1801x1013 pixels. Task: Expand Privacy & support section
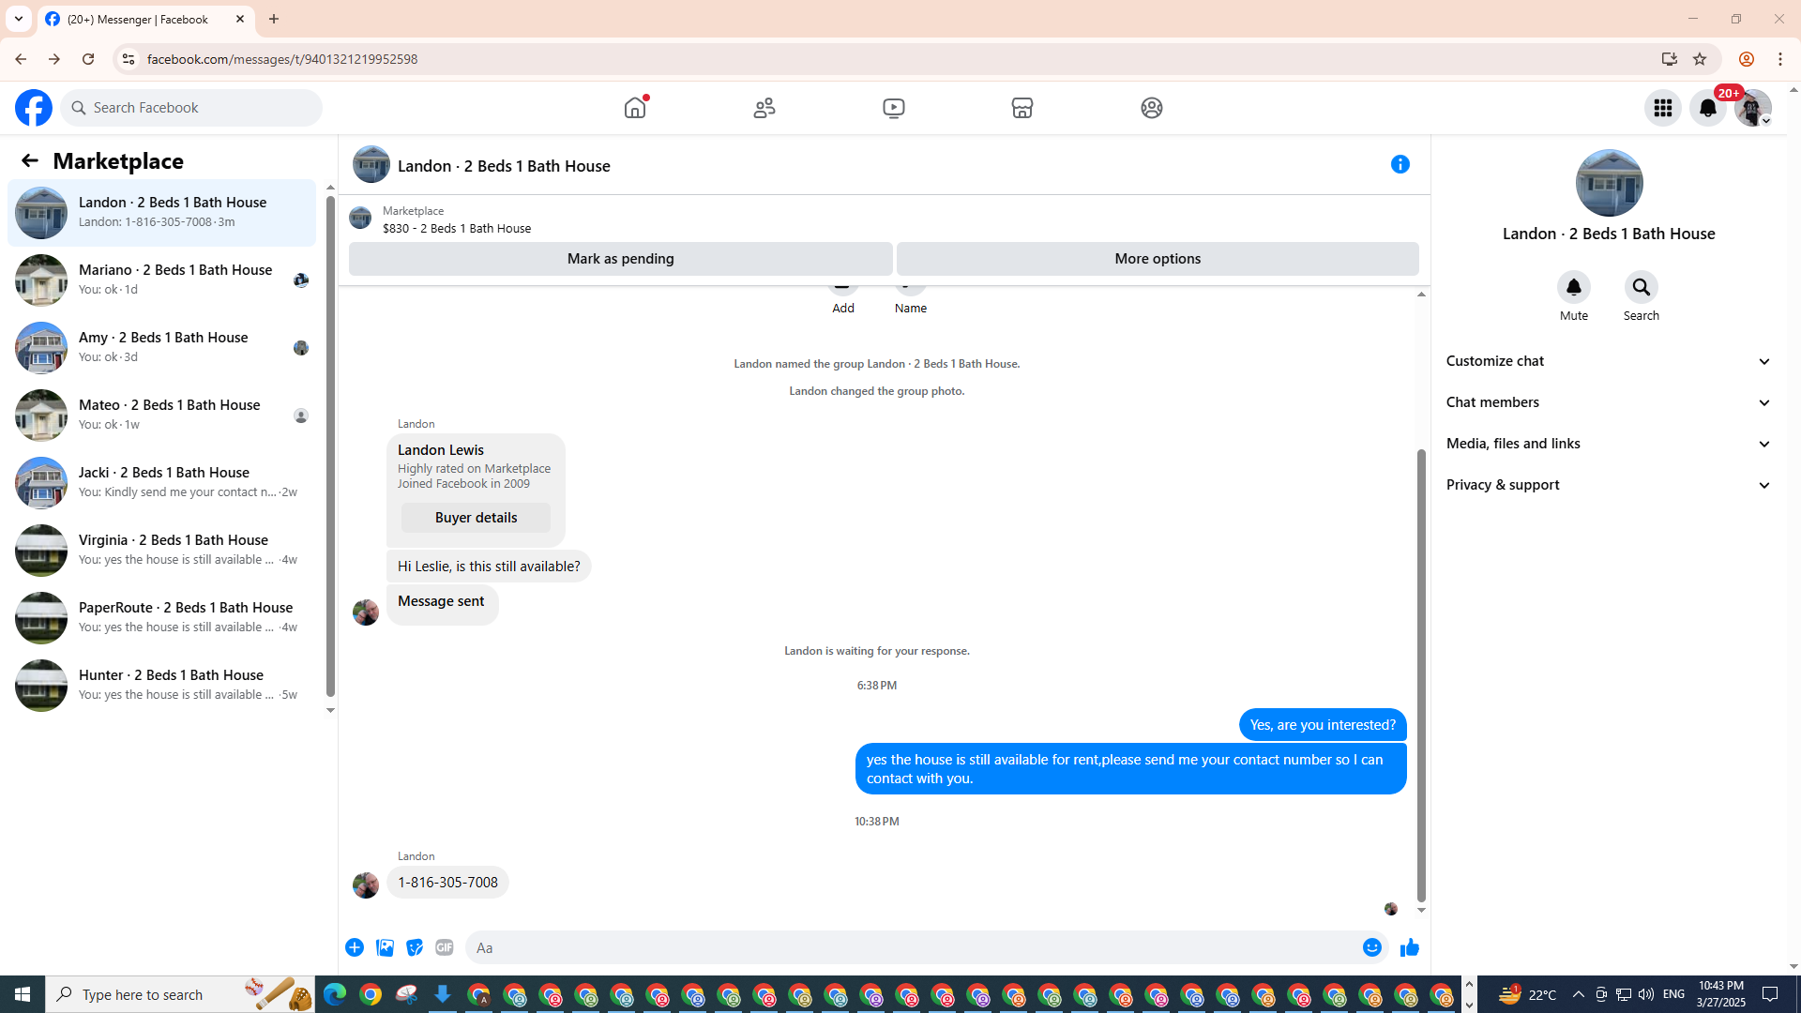pos(1609,485)
